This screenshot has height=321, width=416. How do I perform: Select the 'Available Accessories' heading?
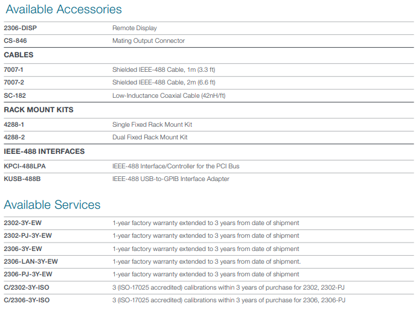pos(63,9)
